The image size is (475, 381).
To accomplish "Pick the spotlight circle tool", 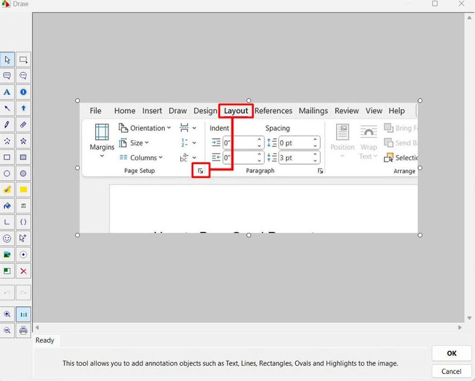I will [x=23, y=255].
